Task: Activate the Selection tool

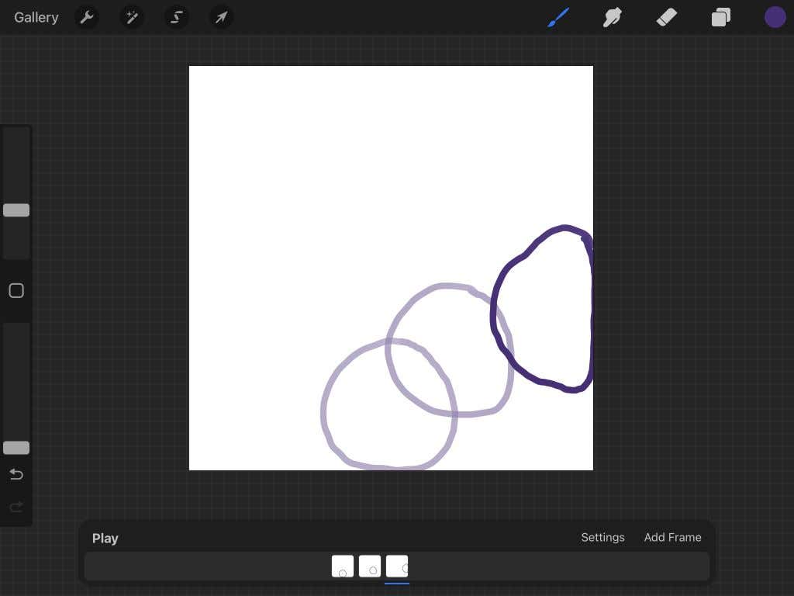Action: [x=177, y=17]
